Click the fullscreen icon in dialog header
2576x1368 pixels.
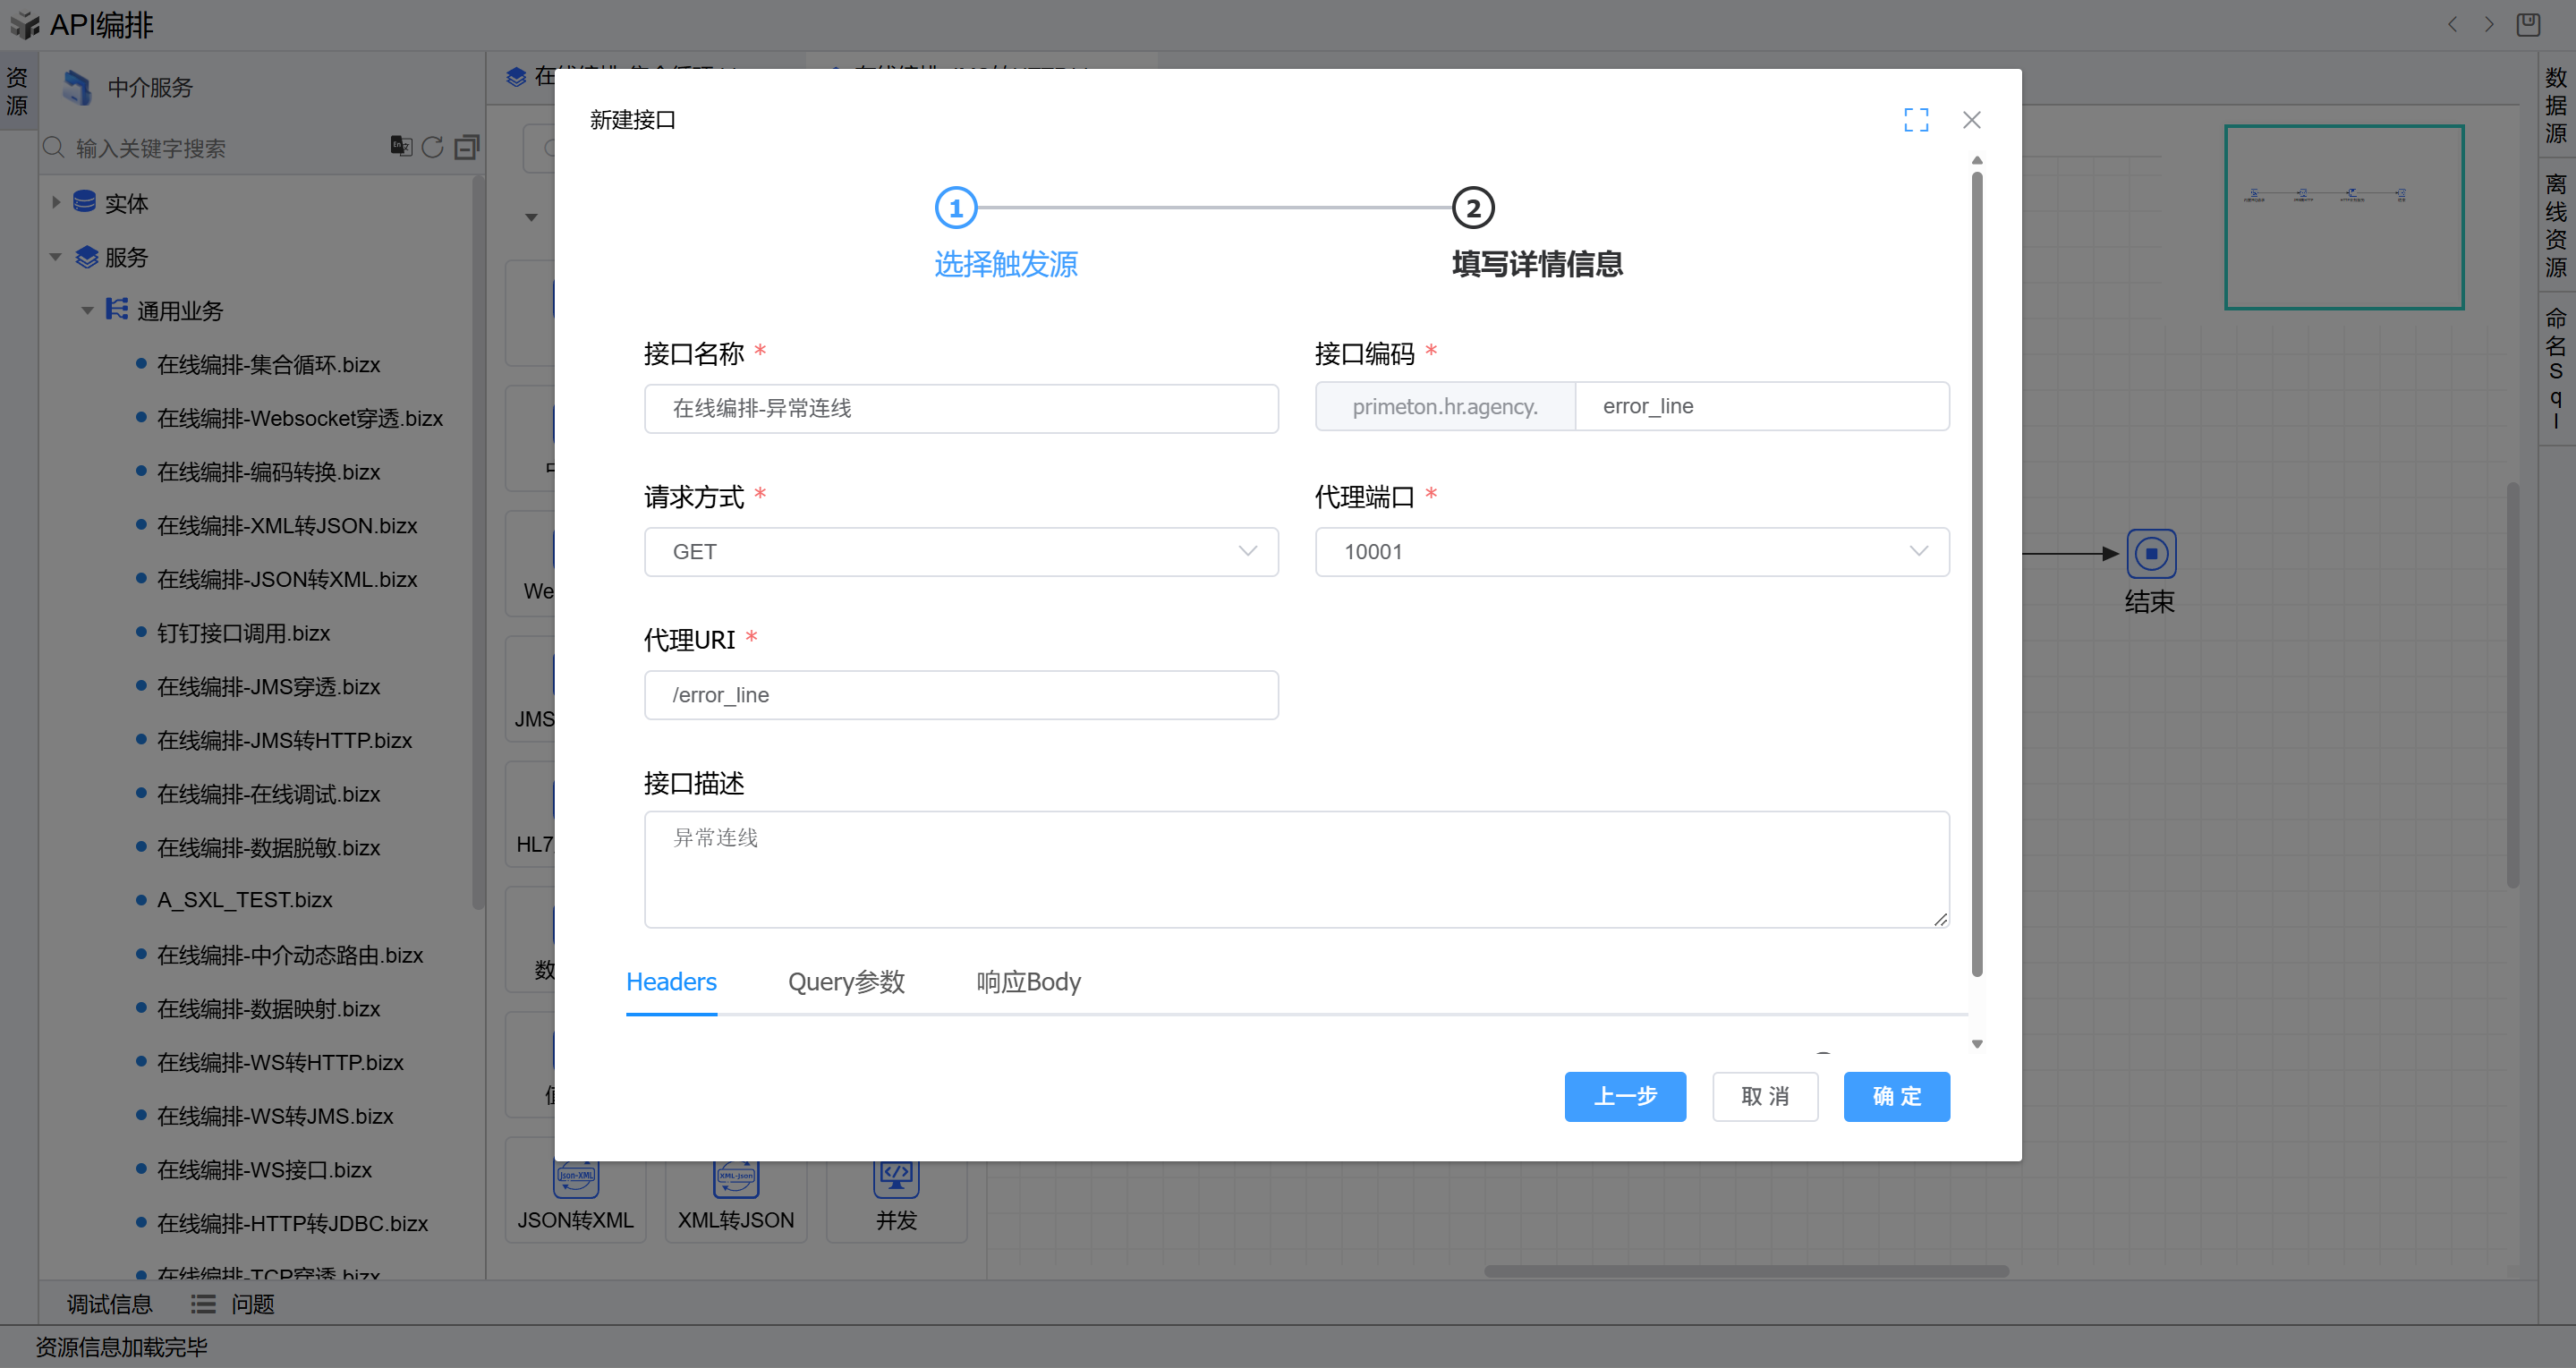pyautogui.click(x=1915, y=120)
